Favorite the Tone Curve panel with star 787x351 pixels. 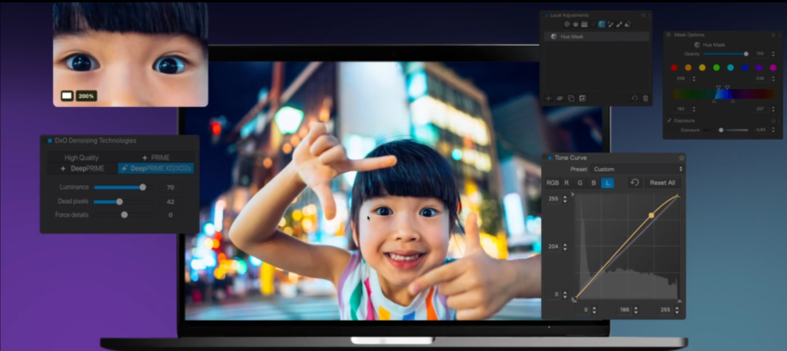[681, 157]
